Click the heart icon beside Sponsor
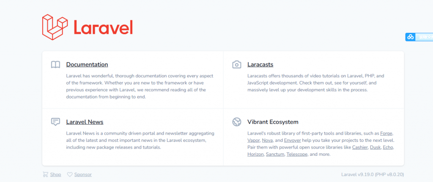Image resolution: width=433 pixels, height=182 pixels. click(x=70, y=174)
